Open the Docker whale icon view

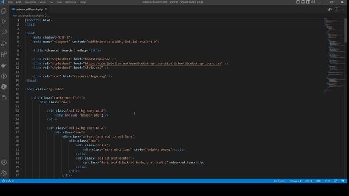tap(4, 65)
